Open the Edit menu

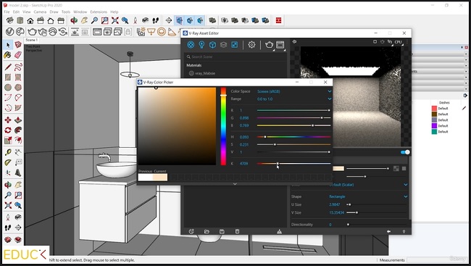click(16, 12)
